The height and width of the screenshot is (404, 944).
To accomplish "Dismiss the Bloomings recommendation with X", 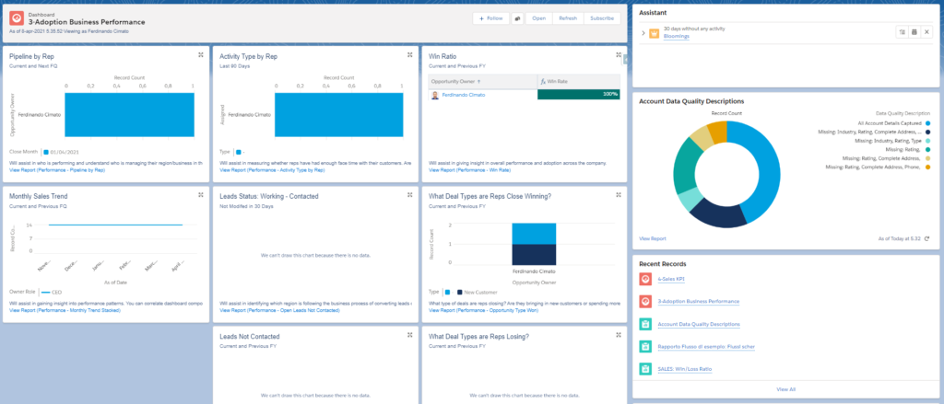I will coord(926,32).
